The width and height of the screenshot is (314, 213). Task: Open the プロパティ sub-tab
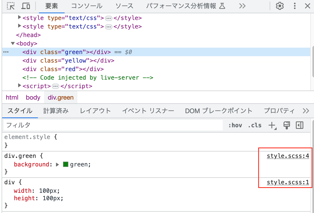[x=279, y=111]
